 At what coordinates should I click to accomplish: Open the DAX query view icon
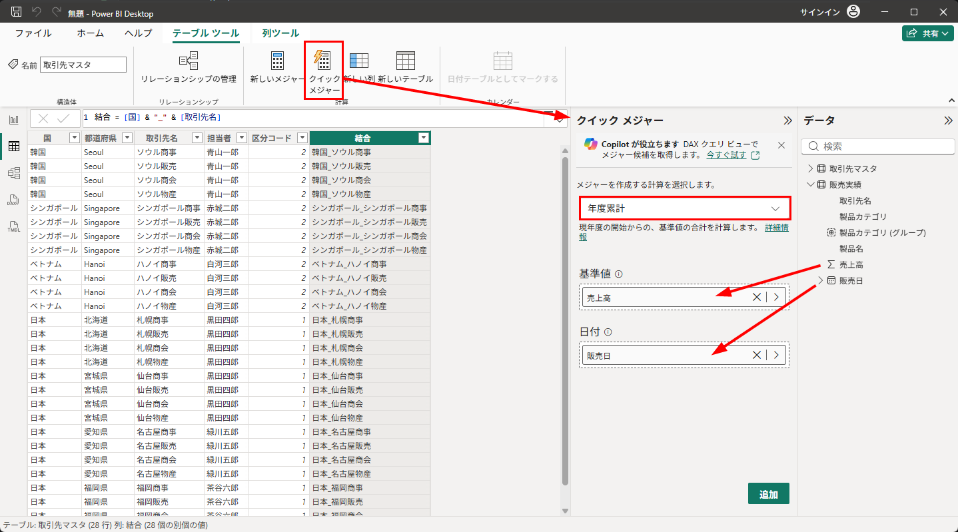(13, 200)
